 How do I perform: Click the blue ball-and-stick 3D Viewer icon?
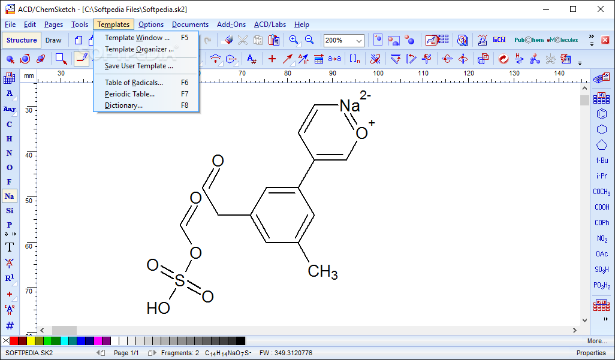[535, 59]
